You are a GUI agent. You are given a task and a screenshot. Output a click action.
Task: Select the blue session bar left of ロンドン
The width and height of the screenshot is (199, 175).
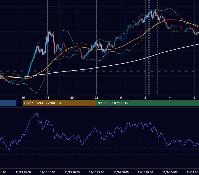(8, 103)
